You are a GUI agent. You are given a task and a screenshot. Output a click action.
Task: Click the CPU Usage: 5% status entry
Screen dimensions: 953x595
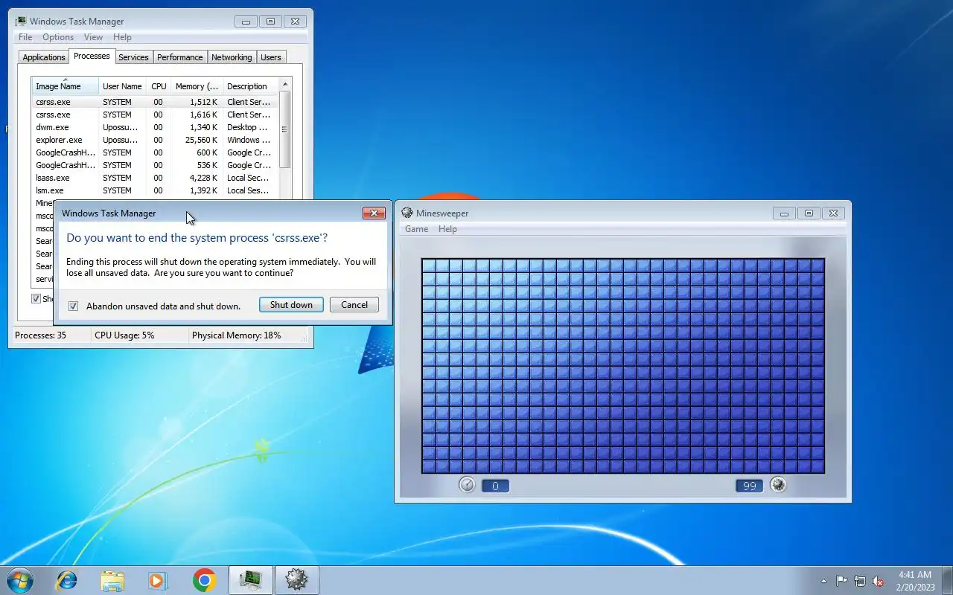124,335
